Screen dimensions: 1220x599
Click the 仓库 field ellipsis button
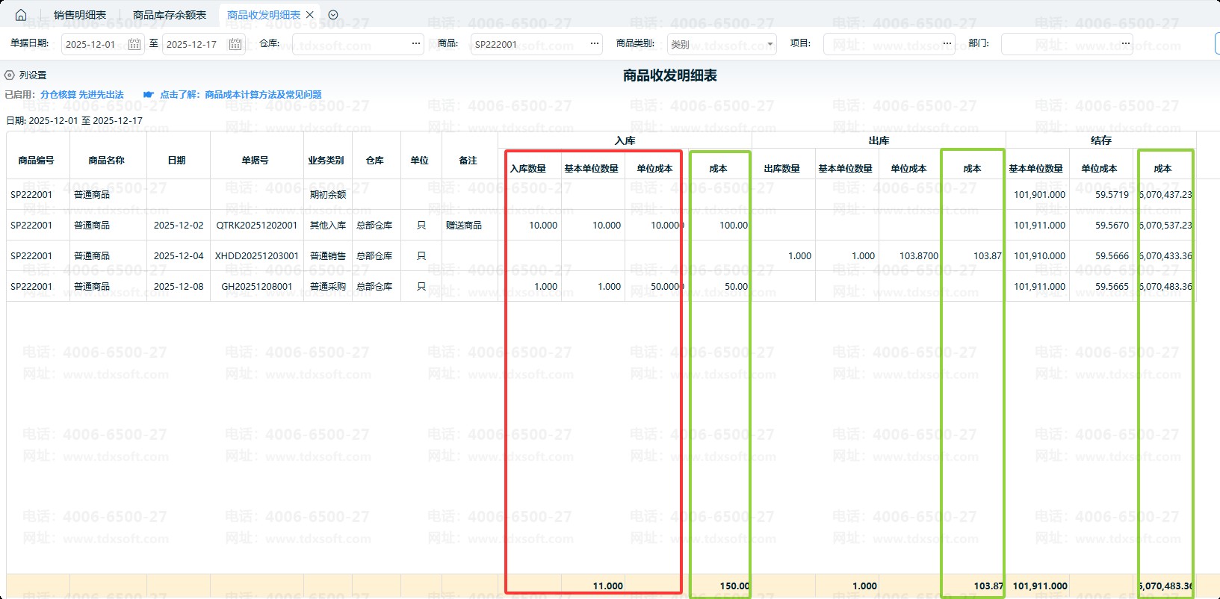[x=416, y=44]
